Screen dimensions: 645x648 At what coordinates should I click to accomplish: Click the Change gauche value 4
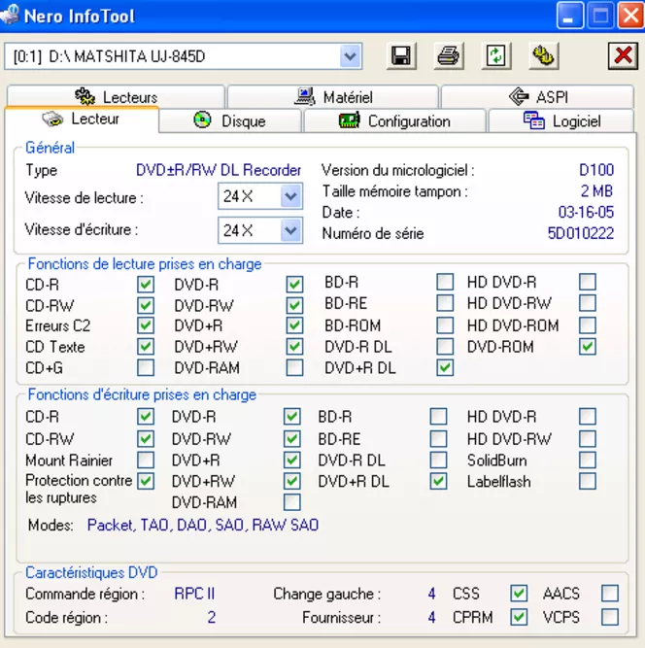coord(431,594)
